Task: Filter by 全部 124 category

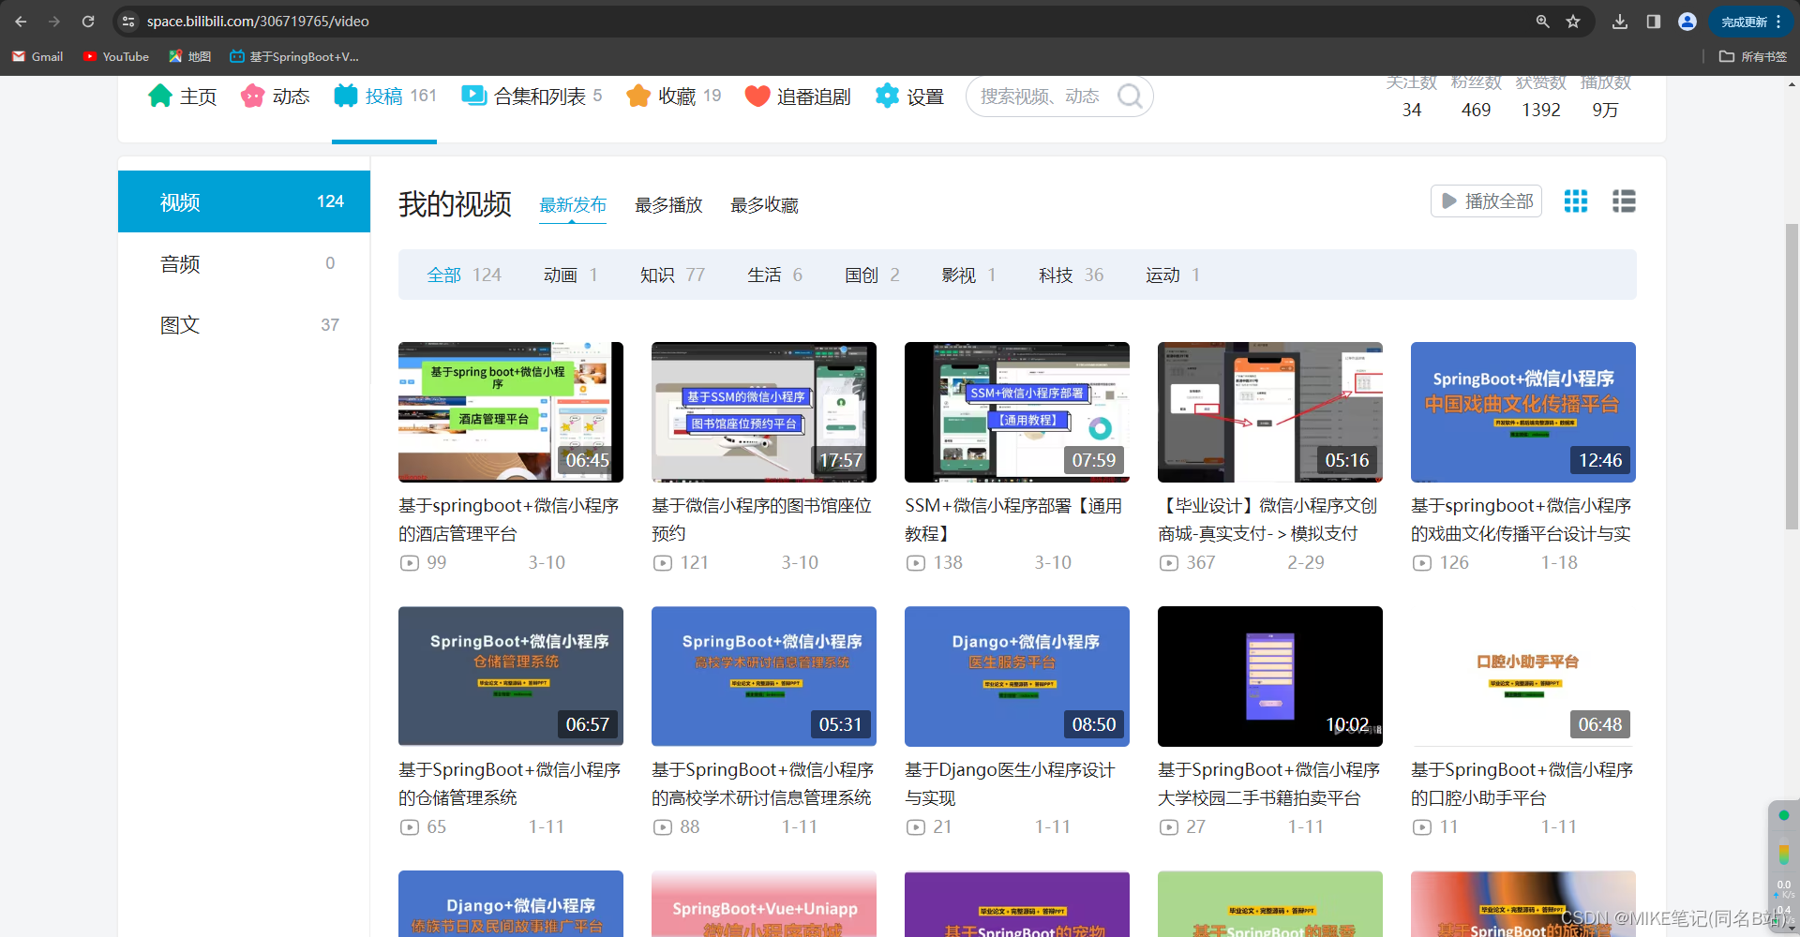Action: [464, 275]
